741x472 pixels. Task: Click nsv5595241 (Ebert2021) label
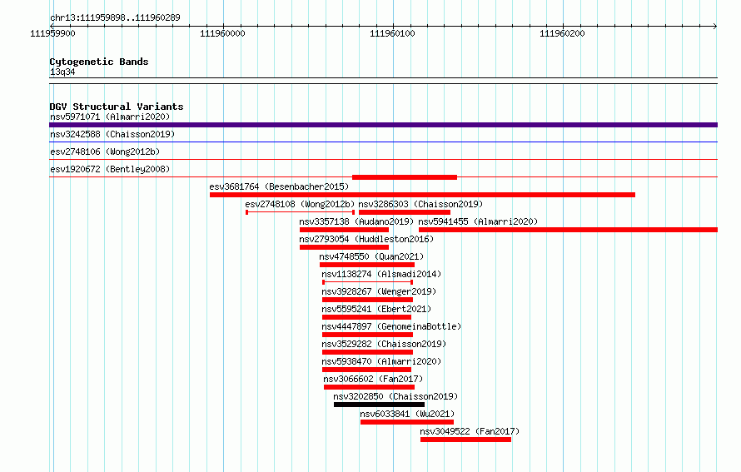click(376, 309)
